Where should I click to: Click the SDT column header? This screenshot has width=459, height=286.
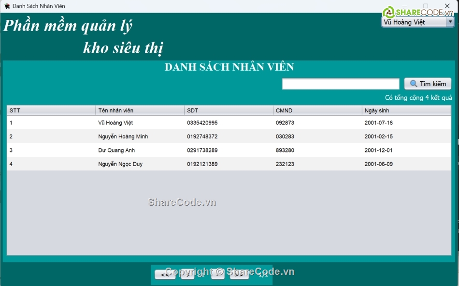point(229,111)
